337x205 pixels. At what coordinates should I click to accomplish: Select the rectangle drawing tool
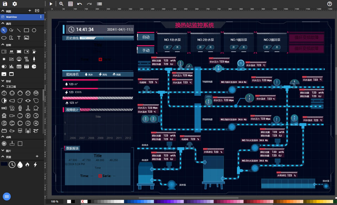tap(26, 31)
